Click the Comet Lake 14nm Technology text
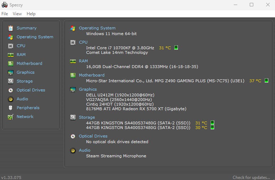 [x=117, y=52]
